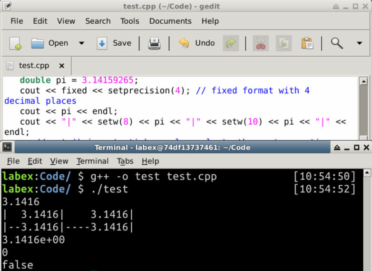Screen dimensions: 372x271
Task: Open gedit's Search menu
Action: 98,21
